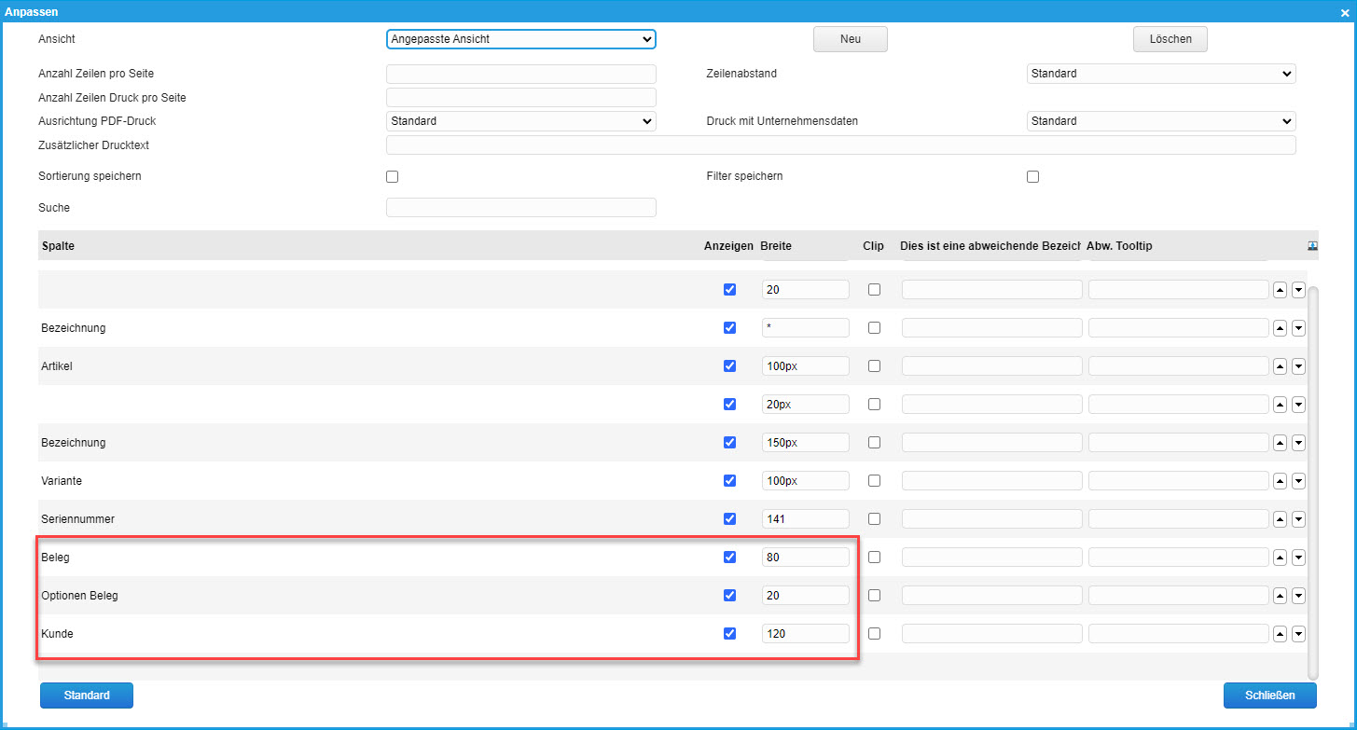Move the Artikel row up

pyautogui.click(x=1281, y=366)
